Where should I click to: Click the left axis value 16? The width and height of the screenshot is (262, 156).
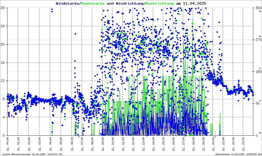click(3, 63)
